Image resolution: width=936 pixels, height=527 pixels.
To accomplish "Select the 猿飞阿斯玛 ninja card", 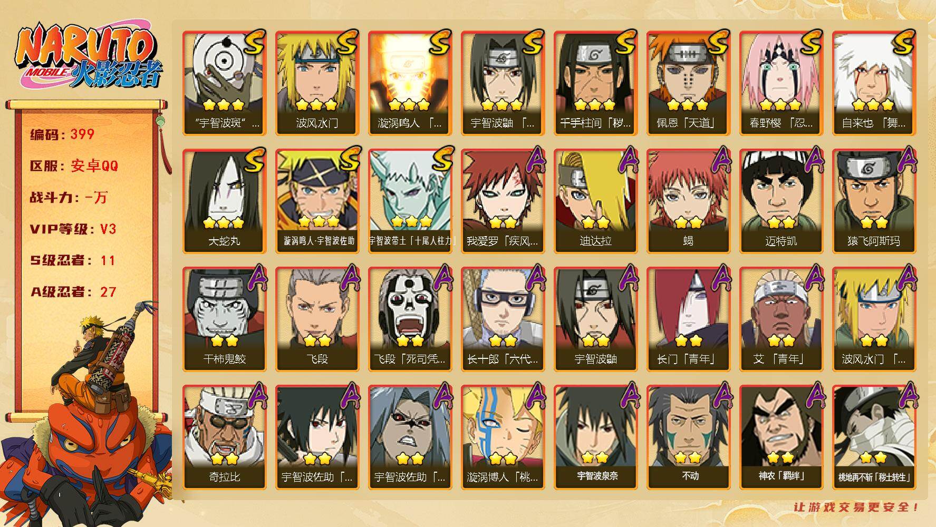I will (x=874, y=201).
